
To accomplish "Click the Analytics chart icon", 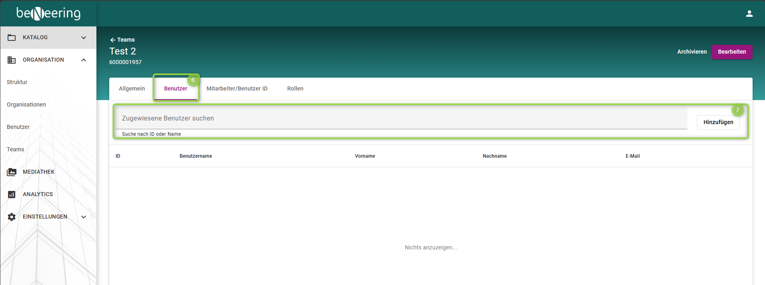I will [12, 195].
